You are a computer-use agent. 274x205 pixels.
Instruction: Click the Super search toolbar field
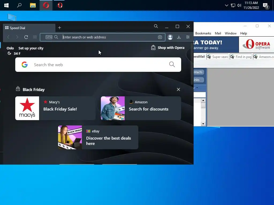(217, 57)
